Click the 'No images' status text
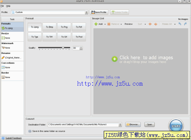 [x=183, y=19]
